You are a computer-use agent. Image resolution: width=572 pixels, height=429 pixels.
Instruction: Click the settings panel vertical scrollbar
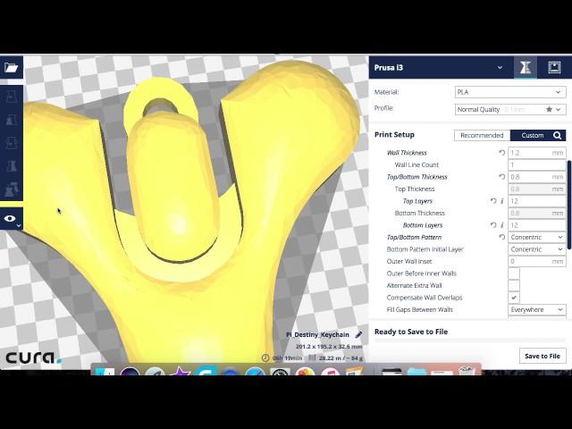tap(569, 205)
